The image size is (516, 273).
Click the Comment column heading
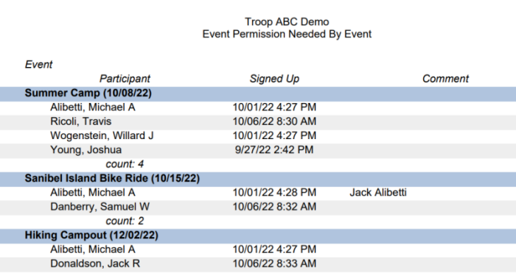coord(445,79)
